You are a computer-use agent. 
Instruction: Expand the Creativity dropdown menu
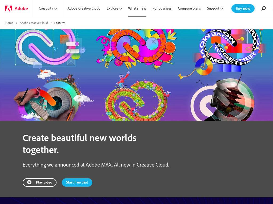coord(48,8)
